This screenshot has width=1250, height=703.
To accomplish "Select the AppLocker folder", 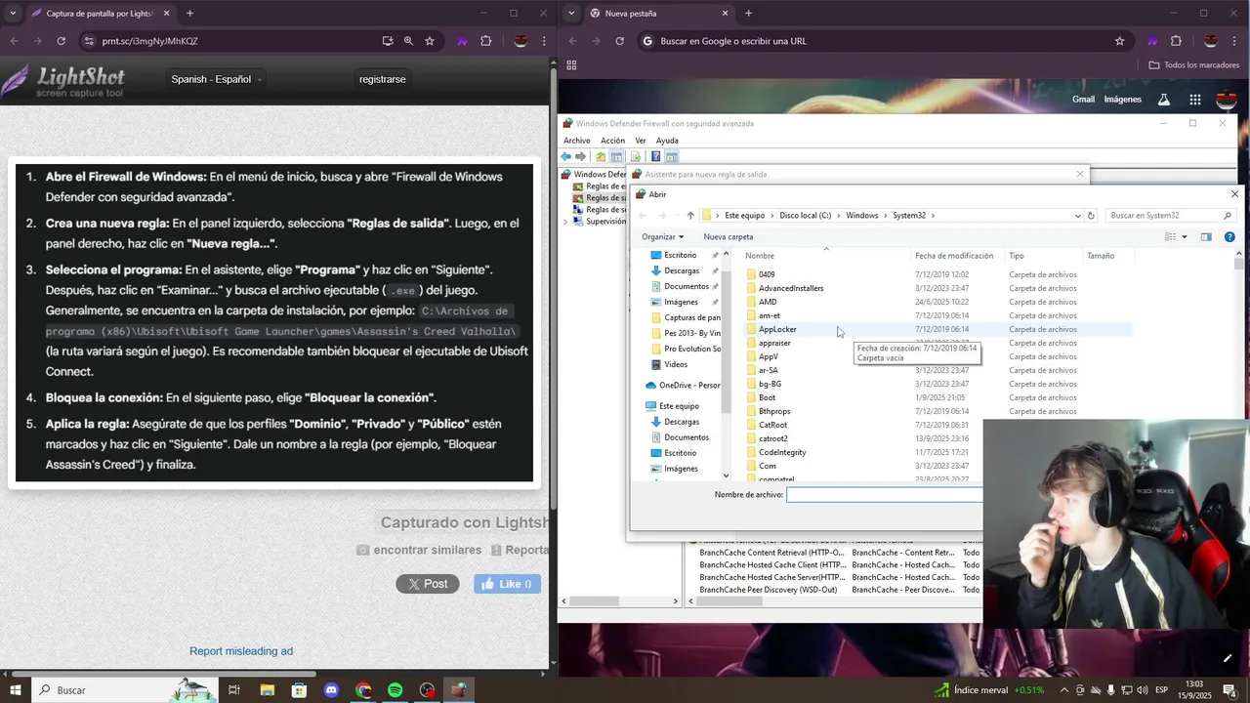I will [777, 329].
